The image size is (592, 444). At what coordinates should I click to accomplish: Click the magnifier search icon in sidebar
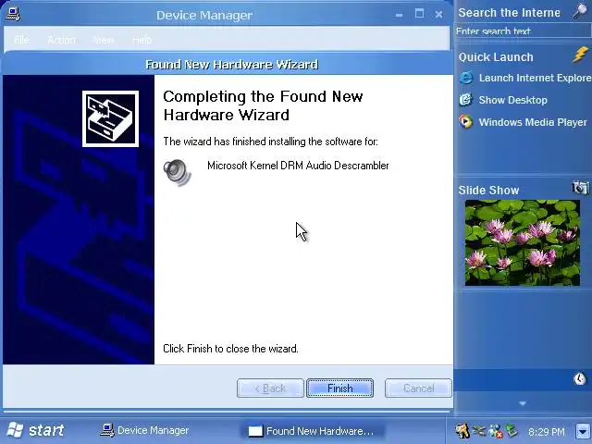tap(580, 11)
